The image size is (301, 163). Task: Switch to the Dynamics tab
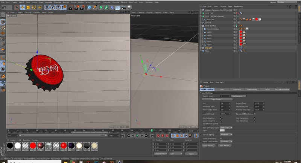point(237,90)
